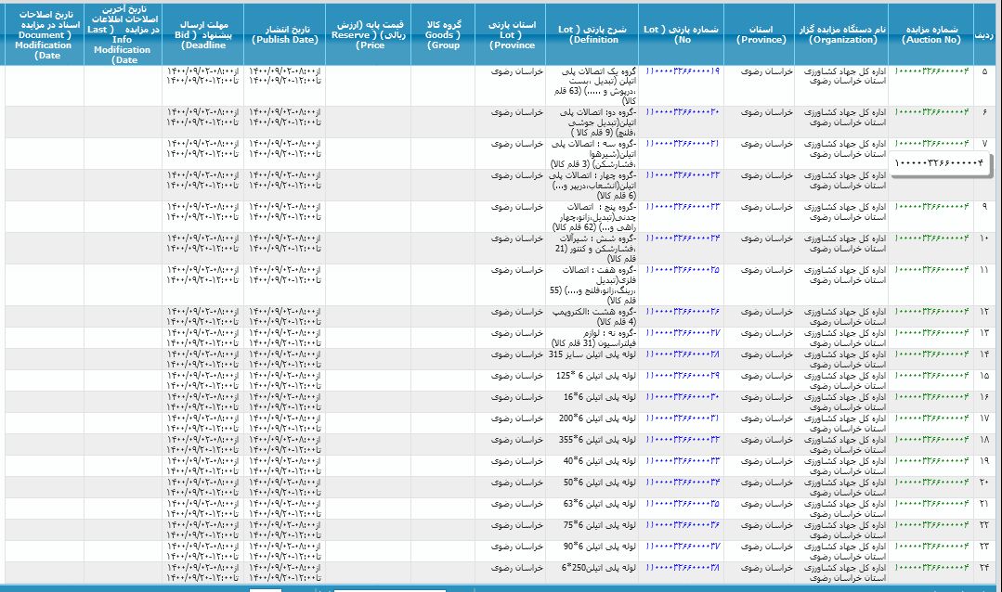Click the Publish Date column header

click(284, 34)
